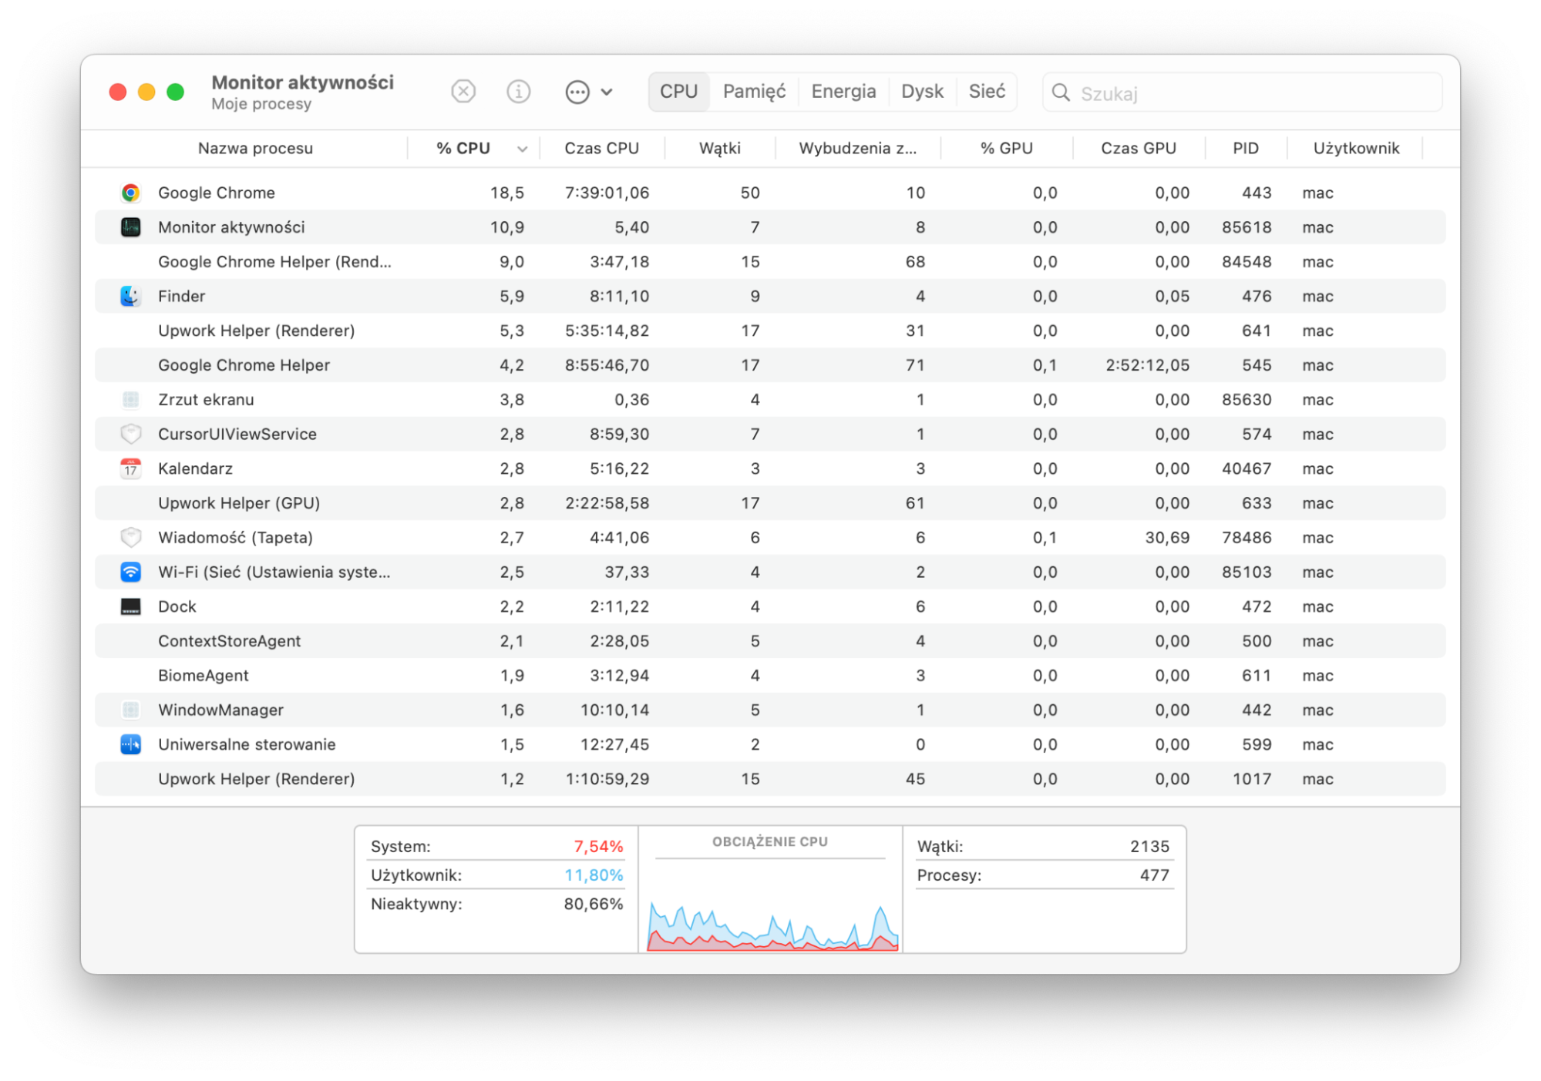Sort by the Wybudzenia column header
The image size is (1541, 1081).
pos(857,148)
